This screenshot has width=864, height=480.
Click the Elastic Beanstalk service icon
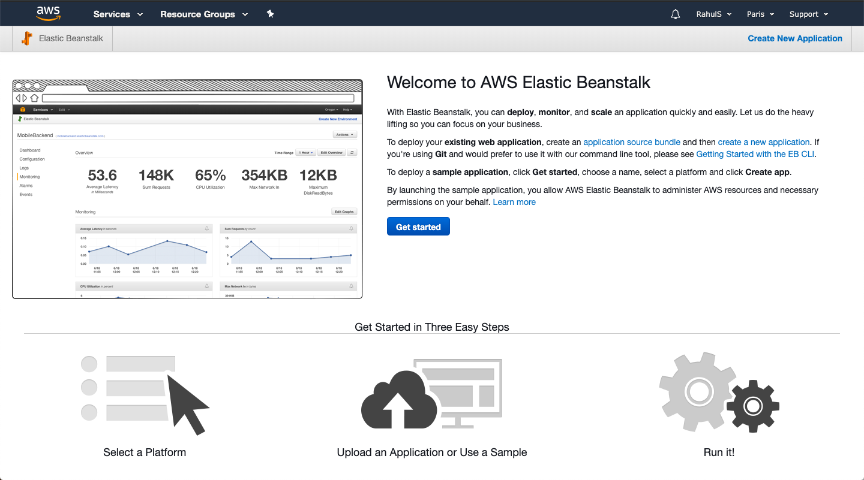click(x=27, y=38)
